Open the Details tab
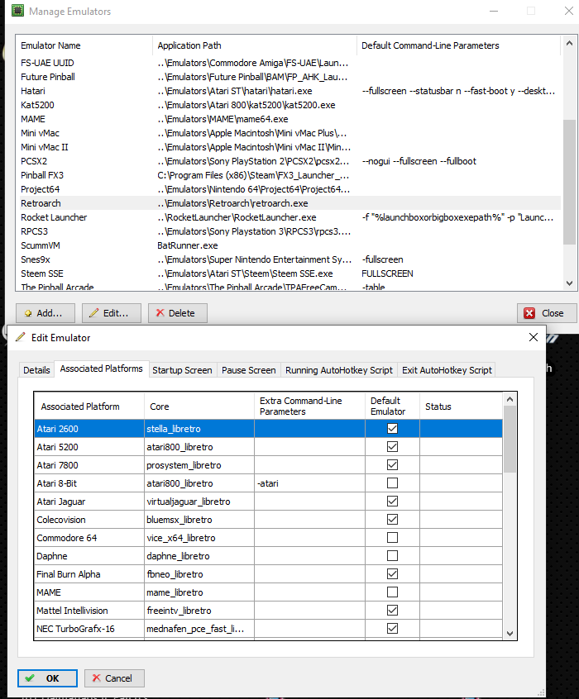 [36, 370]
